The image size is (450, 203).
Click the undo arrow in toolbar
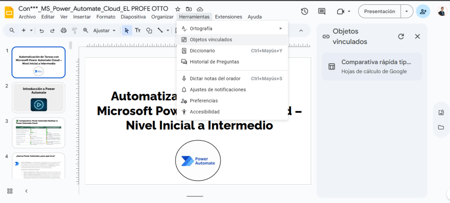tap(42, 31)
